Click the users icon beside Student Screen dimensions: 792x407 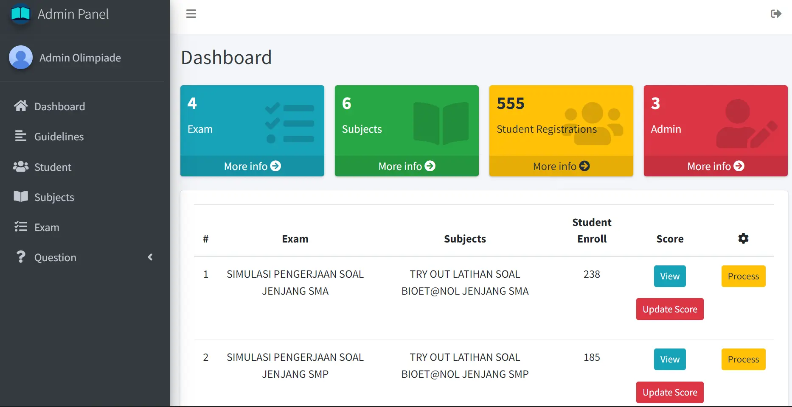point(21,167)
